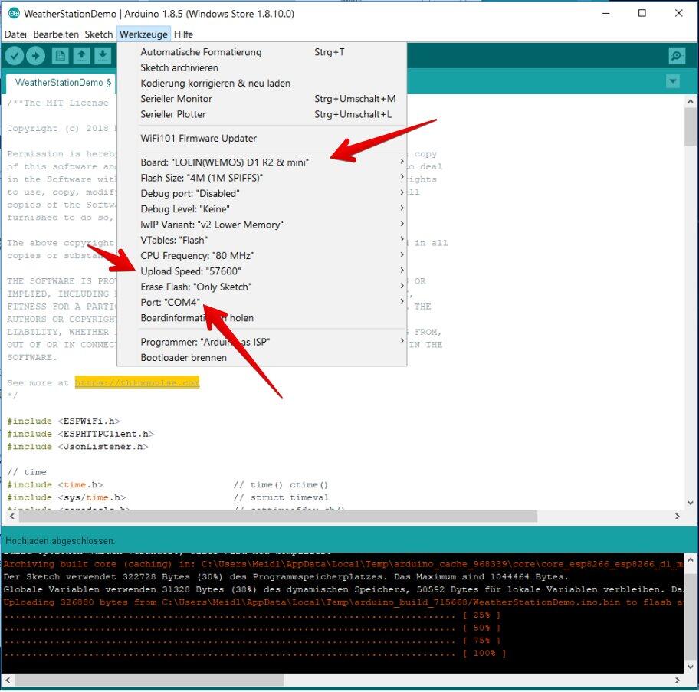Image resolution: width=699 pixels, height=692 pixels.
Task: Open the Sketch menu in menu bar
Action: (x=99, y=34)
